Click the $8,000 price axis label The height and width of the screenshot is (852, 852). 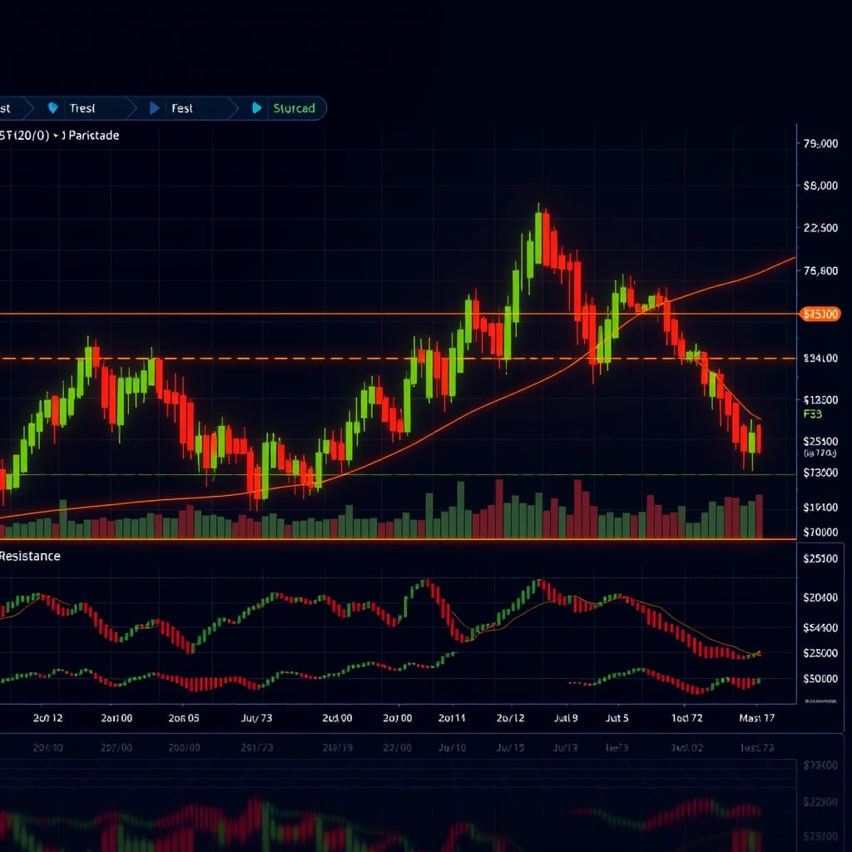[x=820, y=186]
